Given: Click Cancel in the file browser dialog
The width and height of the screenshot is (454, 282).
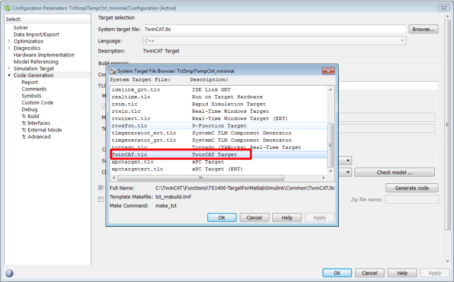Looking at the screenshot, I should pyautogui.click(x=254, y=218).
